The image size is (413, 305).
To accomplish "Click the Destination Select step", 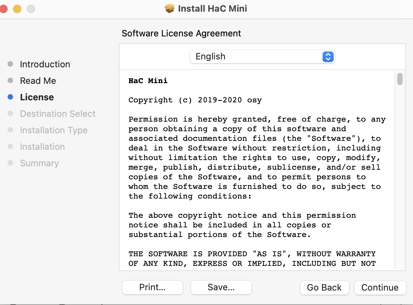I will point(58,114).
